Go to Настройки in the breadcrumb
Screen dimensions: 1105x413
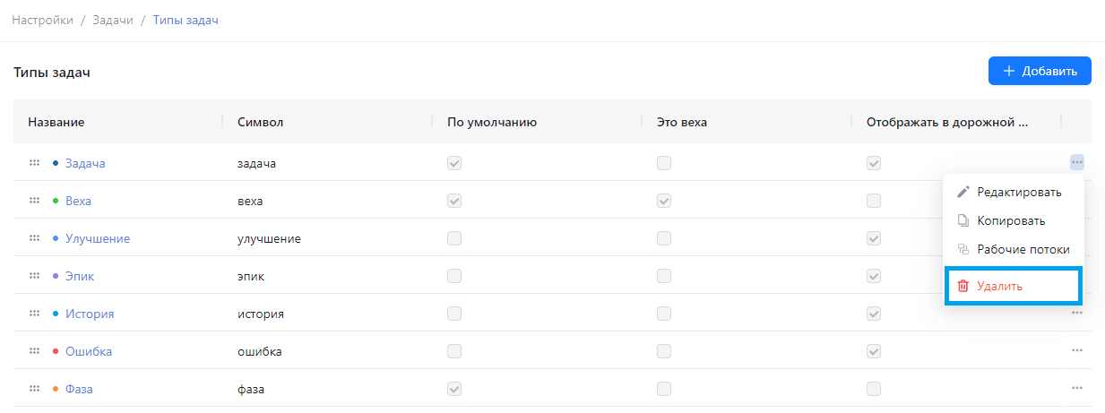pyautogui.click(x=42, y=20)
